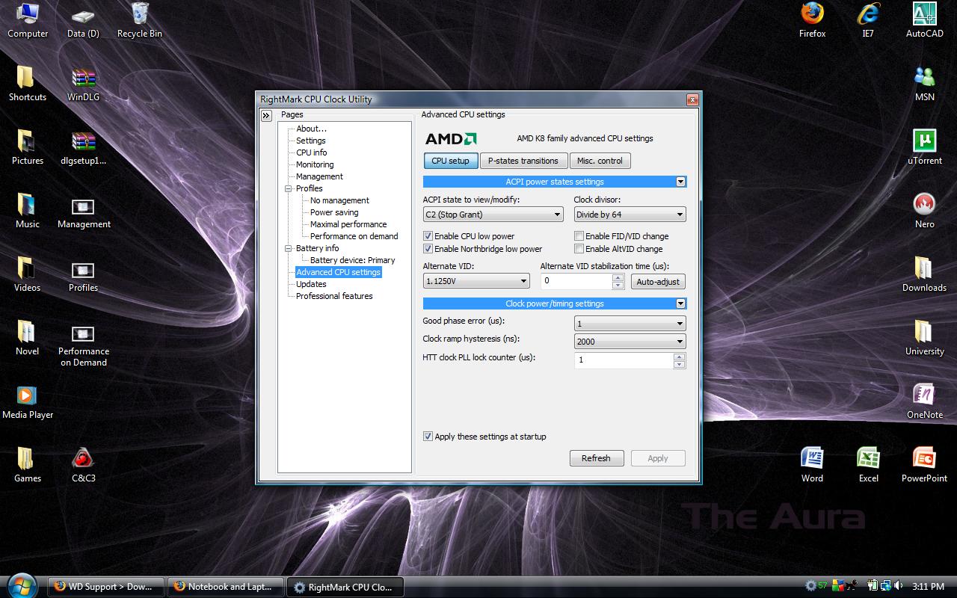
Task: Select the Media Player icon
Action: coord(28,401)
